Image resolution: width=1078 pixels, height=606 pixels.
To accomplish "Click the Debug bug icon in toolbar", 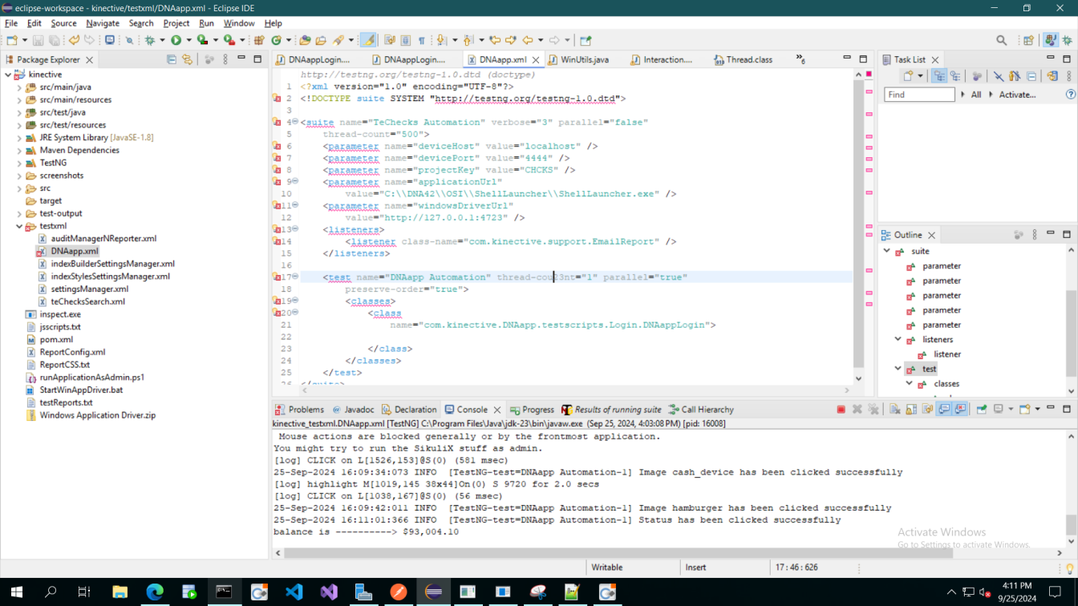I will [149, 40].
